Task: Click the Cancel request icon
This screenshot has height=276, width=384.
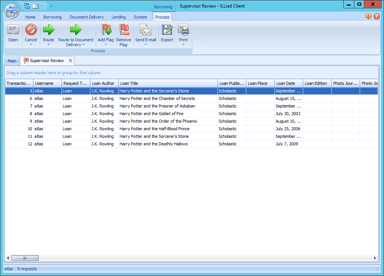Action: (x=31, y=30)
